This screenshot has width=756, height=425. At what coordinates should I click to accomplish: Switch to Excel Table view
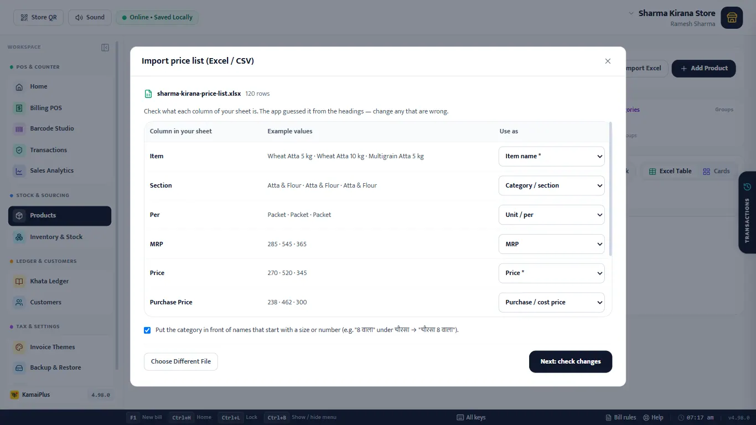[670, 171]
